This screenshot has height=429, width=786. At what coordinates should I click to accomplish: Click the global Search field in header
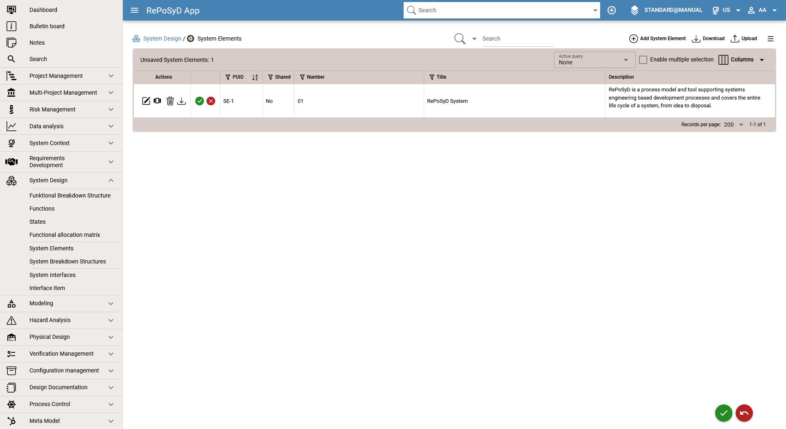pyautogui.click(x=501, y=10)
